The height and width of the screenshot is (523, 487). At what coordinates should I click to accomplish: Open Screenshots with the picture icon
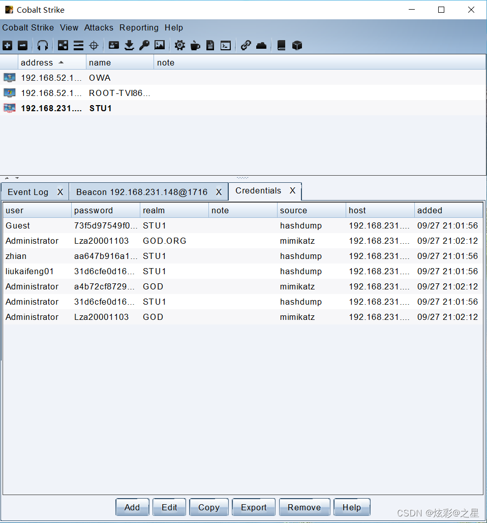click(x=160, y=45)
